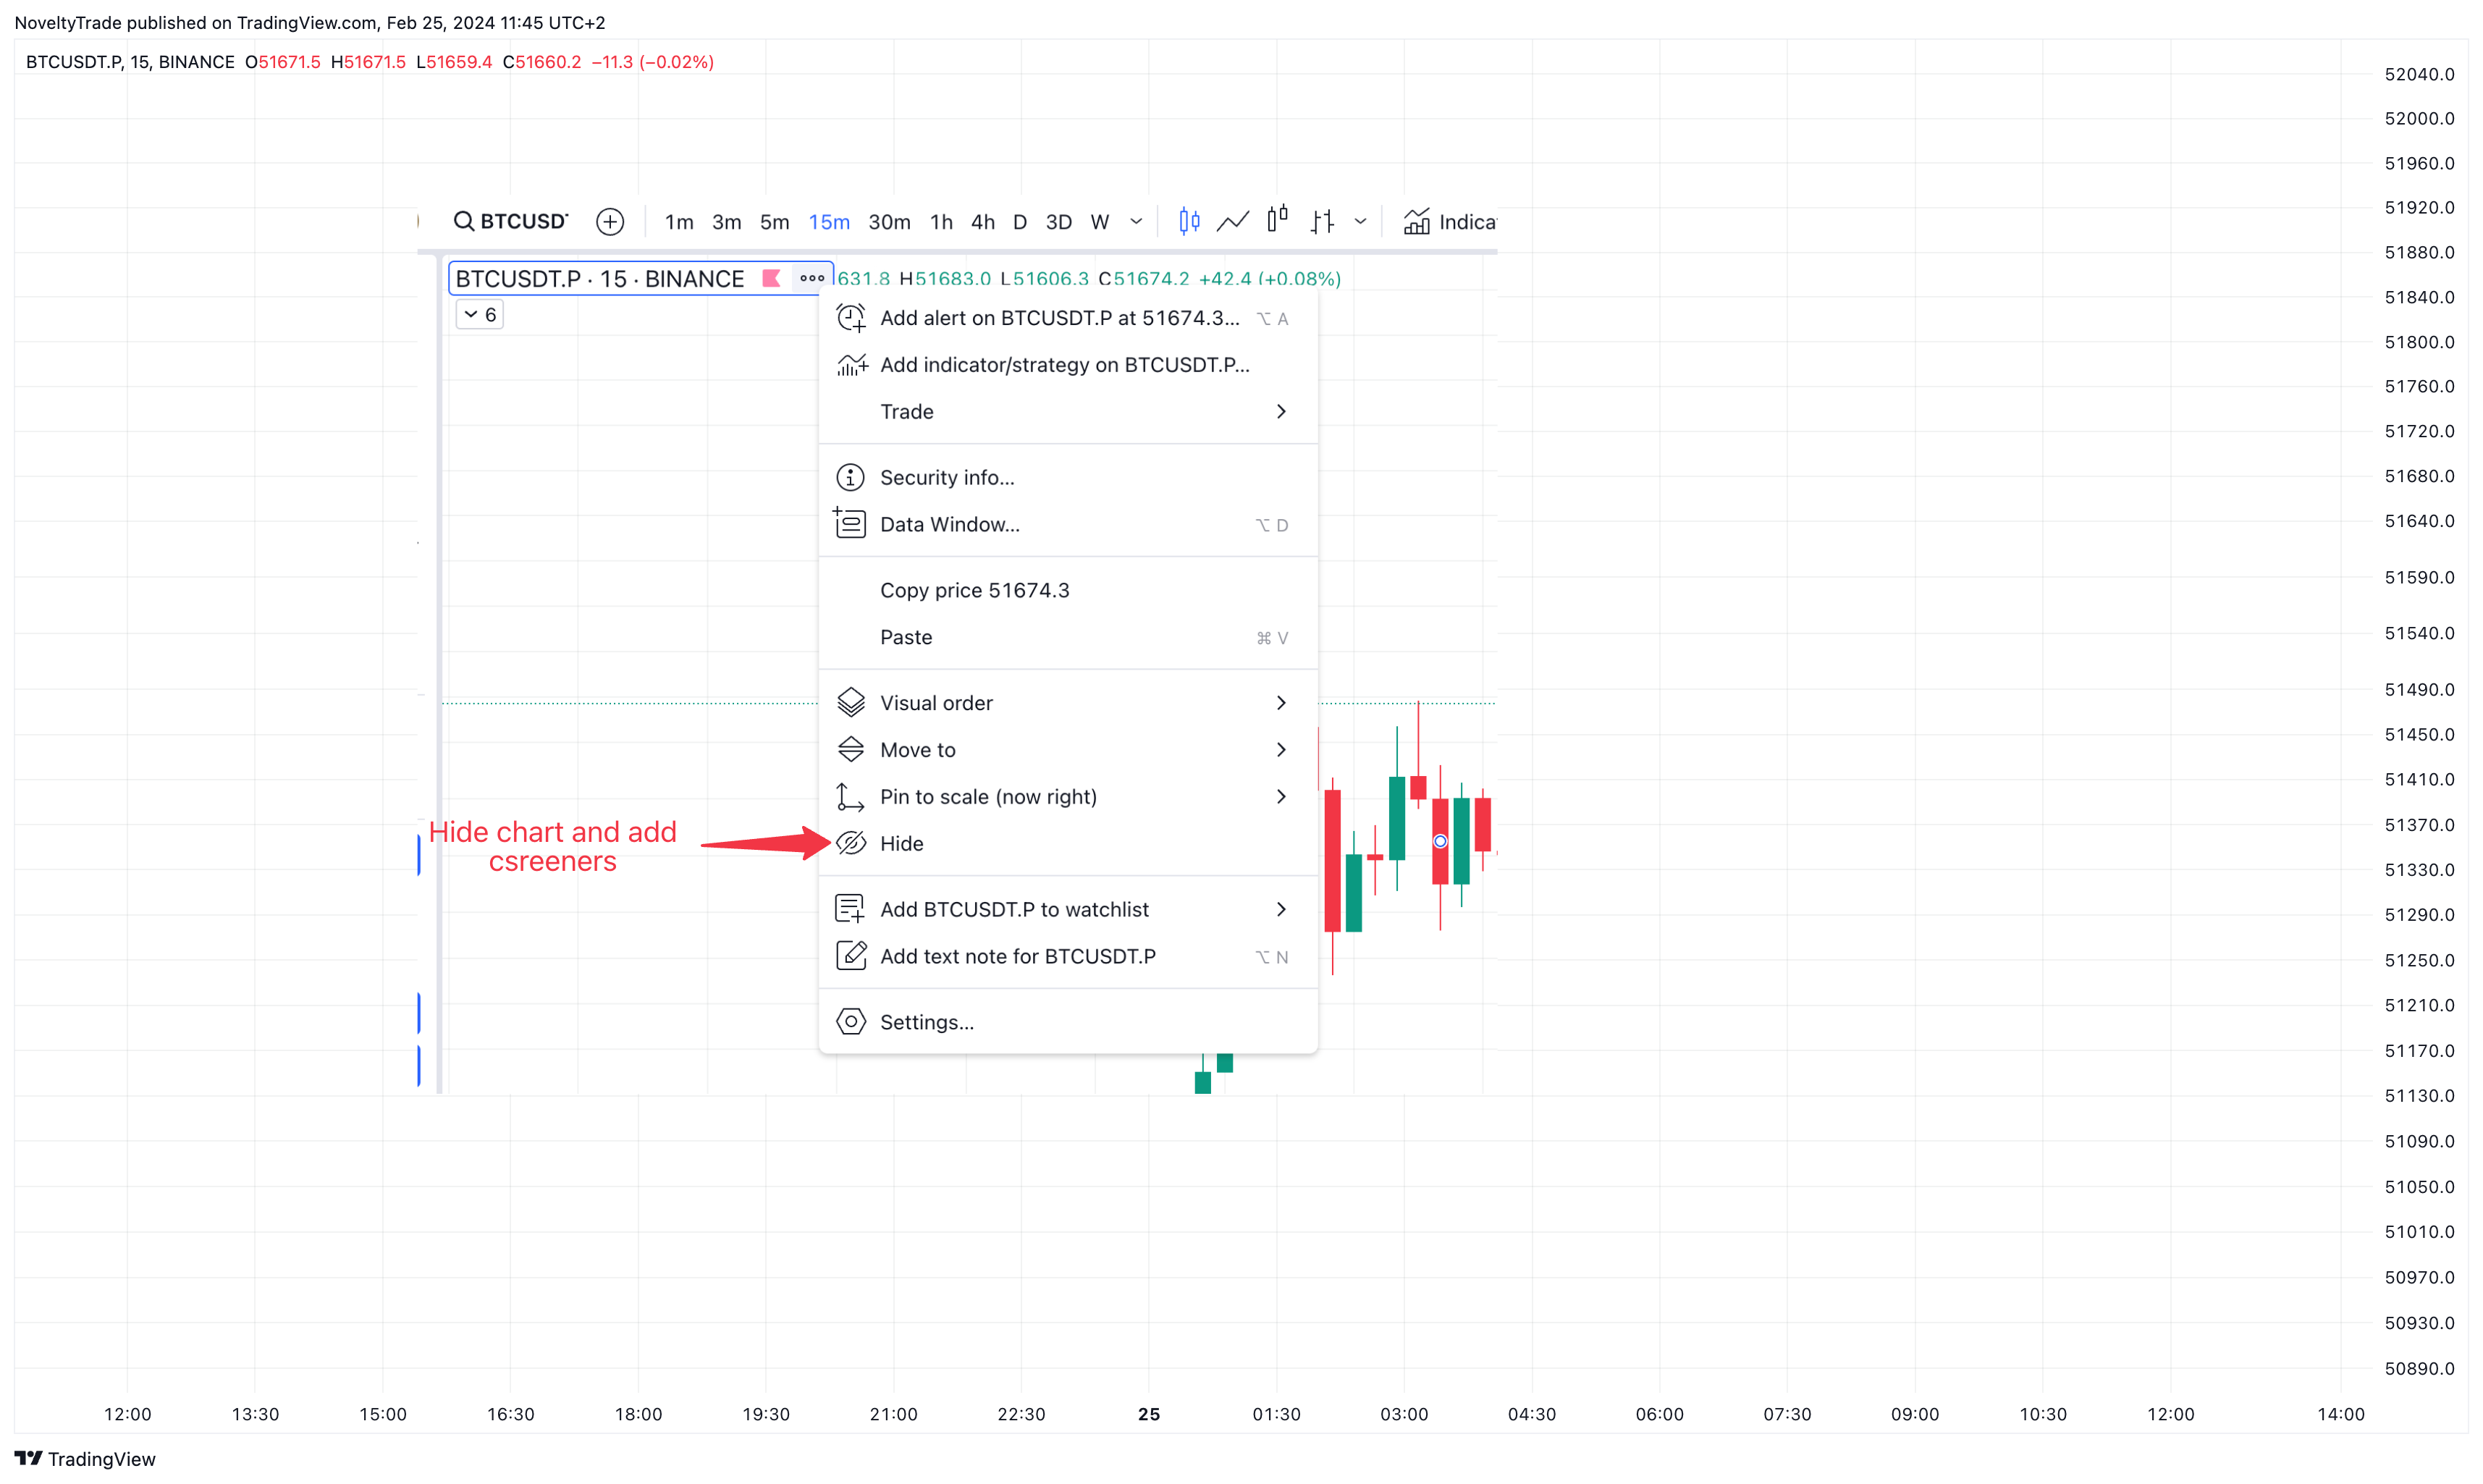Choose Add alert on BTCUSDT.P
2483x1484 pixels.
1068,318
